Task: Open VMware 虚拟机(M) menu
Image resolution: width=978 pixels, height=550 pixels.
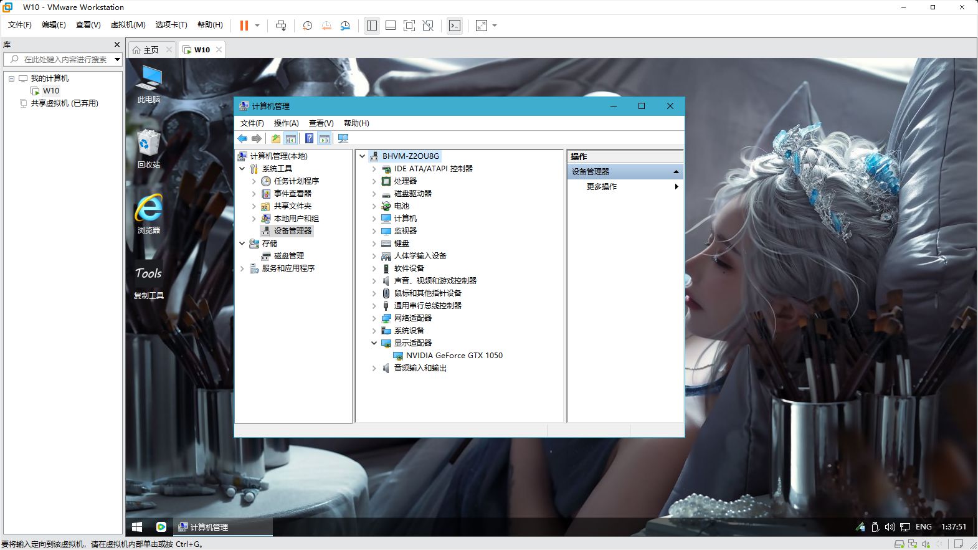Action: pyautogui.click(x=128, y=25)
